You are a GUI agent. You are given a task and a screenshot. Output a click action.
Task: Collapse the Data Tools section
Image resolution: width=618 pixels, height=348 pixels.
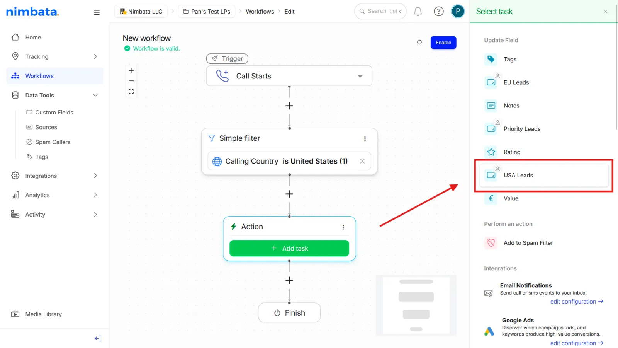coord(95,95)
